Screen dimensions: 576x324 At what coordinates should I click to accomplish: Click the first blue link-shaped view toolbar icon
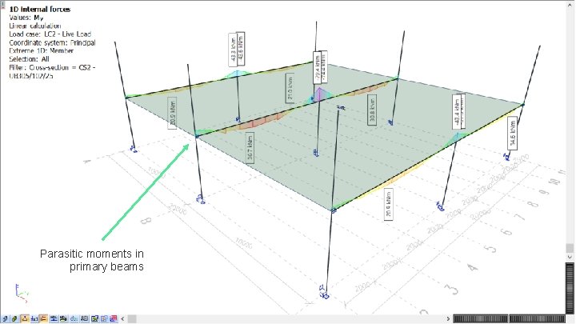5,318
